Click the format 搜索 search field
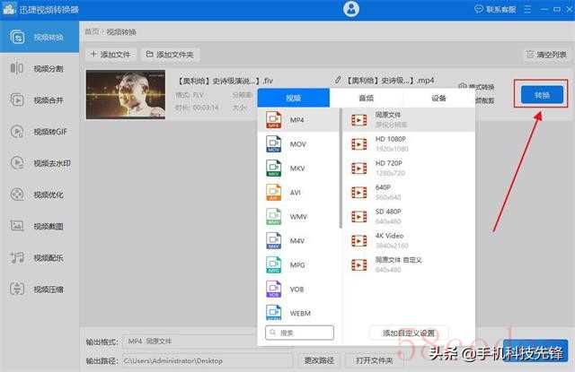 coord(300,333)
